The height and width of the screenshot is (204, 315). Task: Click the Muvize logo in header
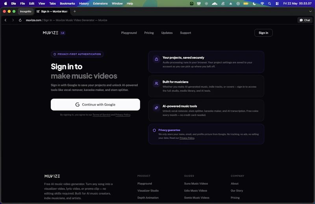(50, 33)
